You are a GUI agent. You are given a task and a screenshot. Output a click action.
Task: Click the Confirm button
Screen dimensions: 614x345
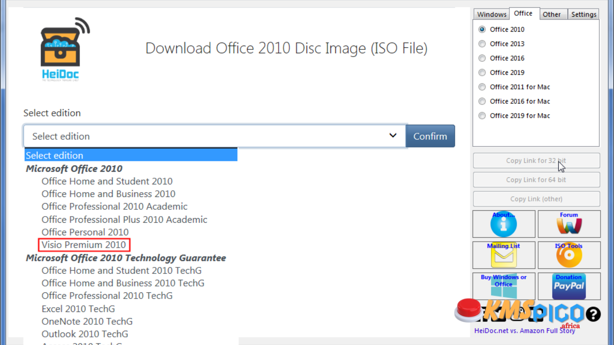(430, 136)
